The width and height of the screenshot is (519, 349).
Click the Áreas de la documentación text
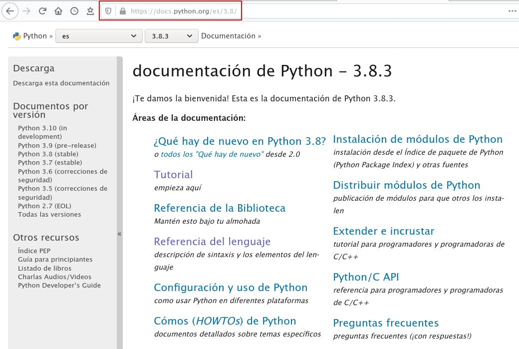189,118
